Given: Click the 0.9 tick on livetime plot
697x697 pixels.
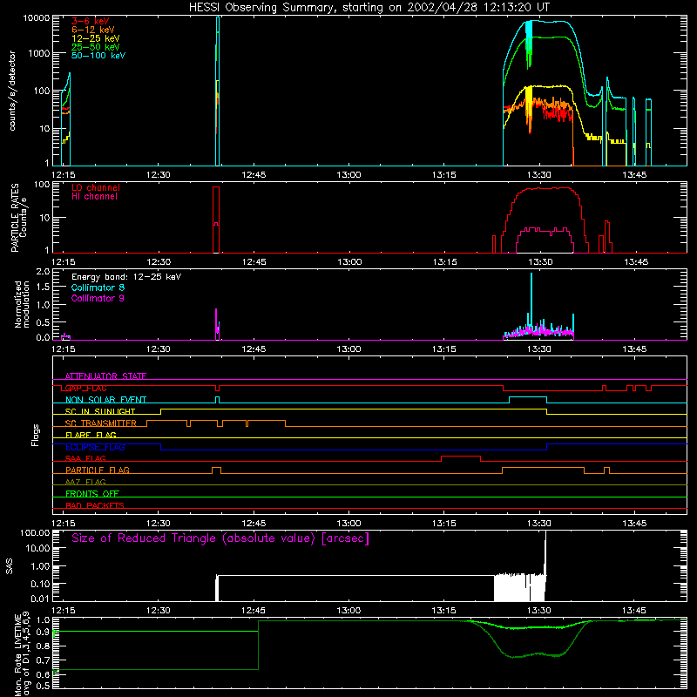Looking at the screenshot, I should pos(43,633).
